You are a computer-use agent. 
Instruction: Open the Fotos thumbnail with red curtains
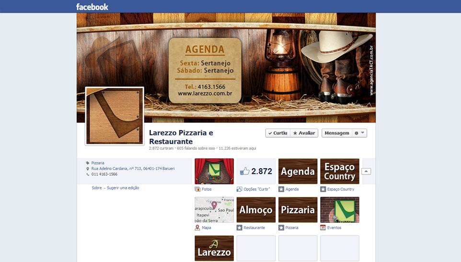click(x=214, y=171)
